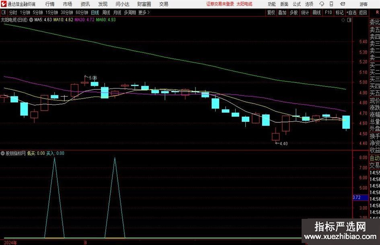Viewport: 380px width, 245px height.
Task: Click the MA5: 4.63 label
Action: [43, 20]
